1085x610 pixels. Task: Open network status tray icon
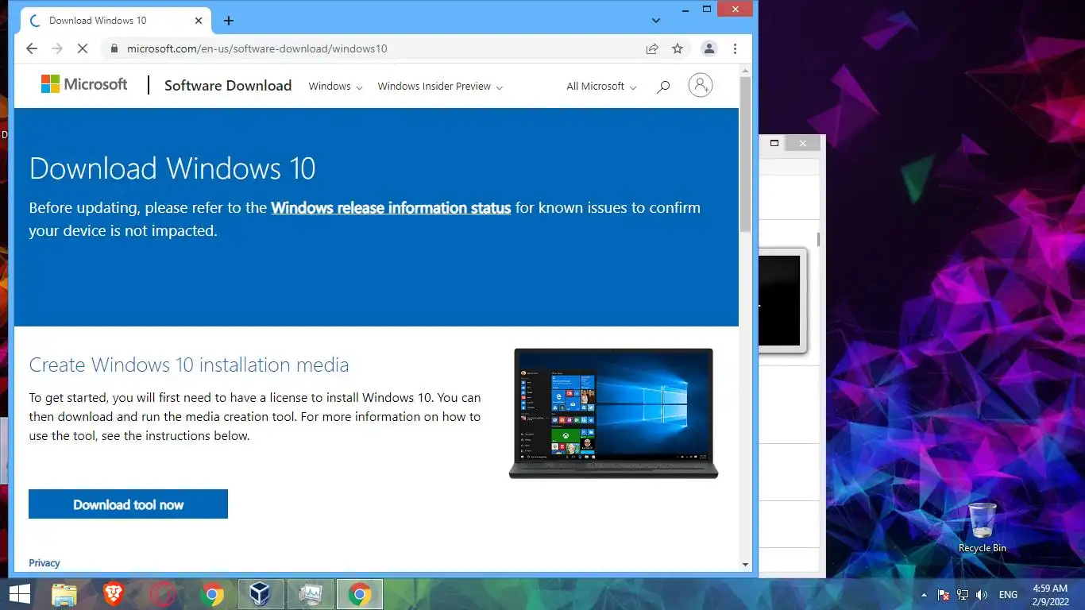[963, 595]
